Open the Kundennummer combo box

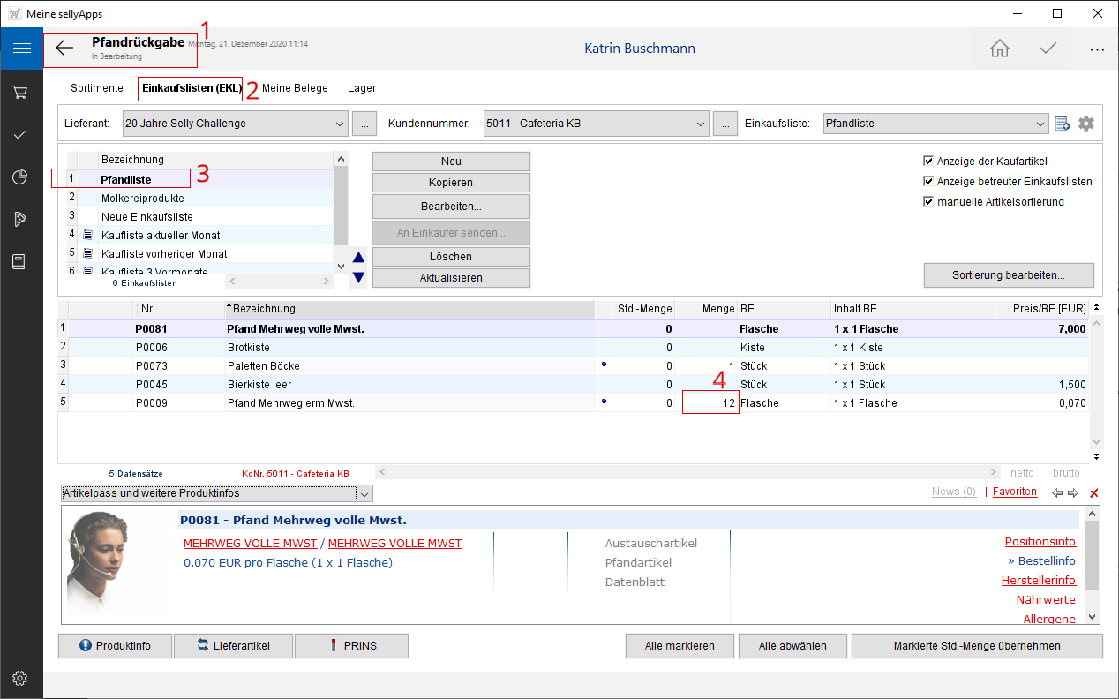coord(702,124)
